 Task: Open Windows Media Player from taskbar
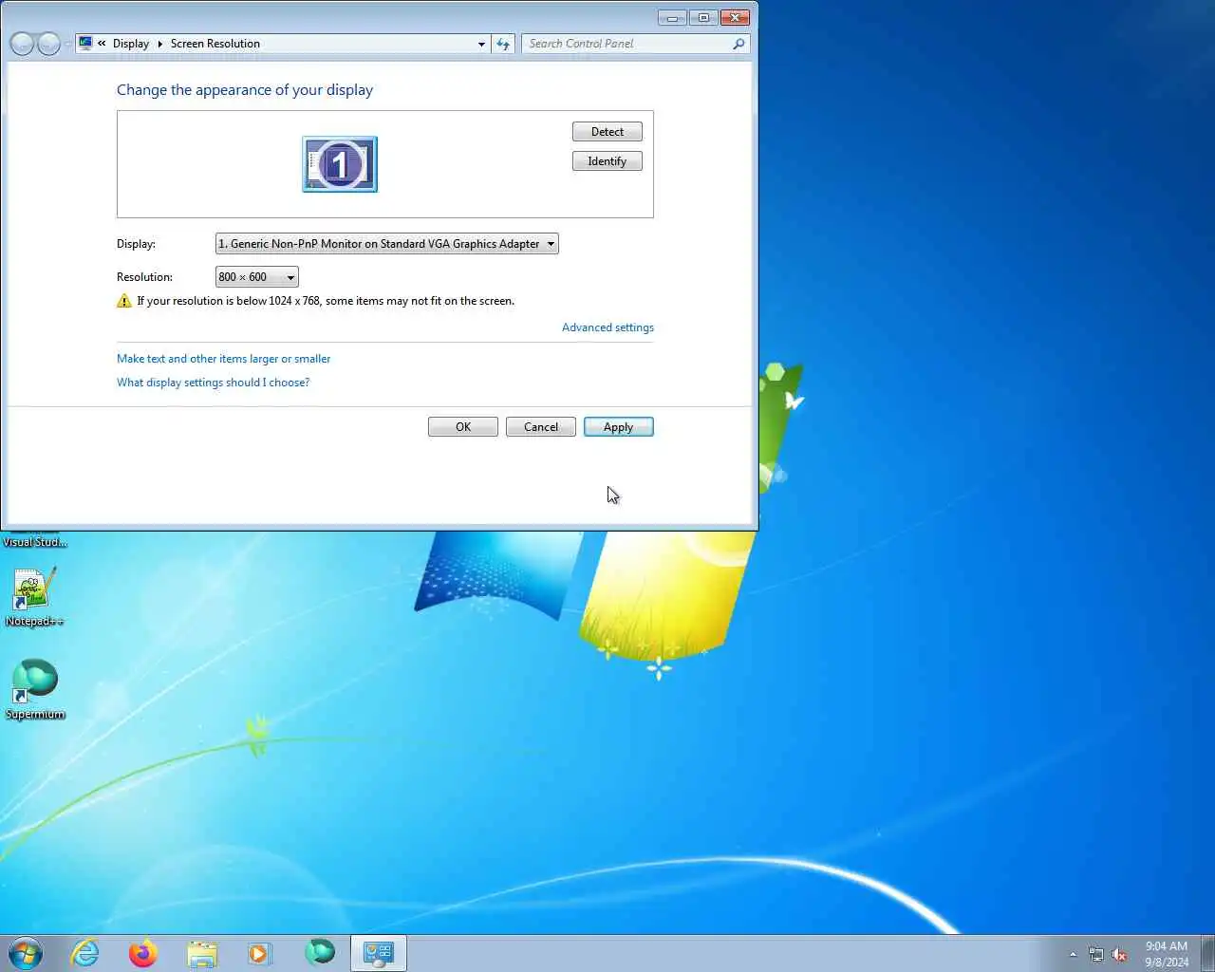pyautogui.click(x=259, y=953)
